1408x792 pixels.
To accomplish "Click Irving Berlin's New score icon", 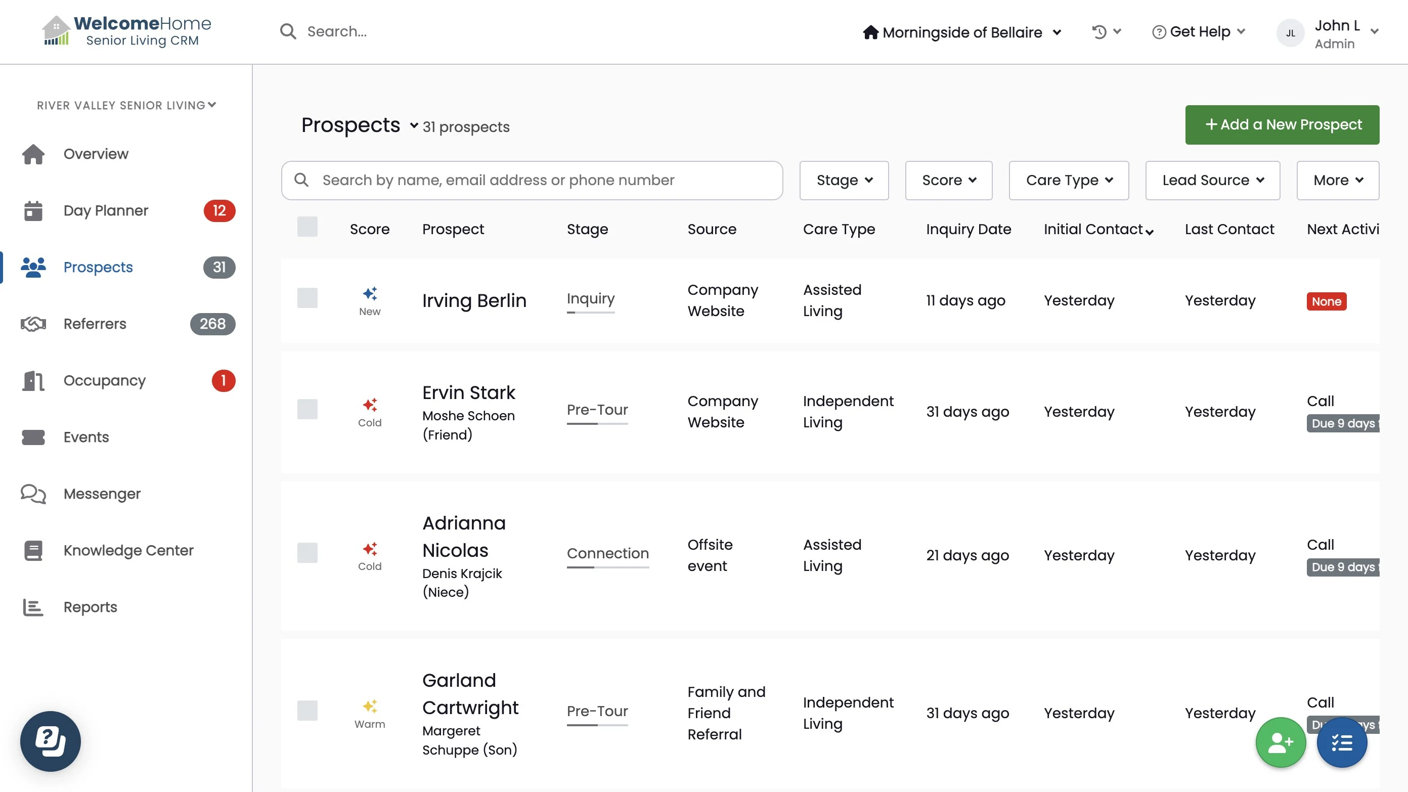I will [370, 294].
